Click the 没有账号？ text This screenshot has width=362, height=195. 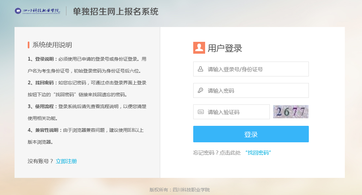(x=41, y=161)
